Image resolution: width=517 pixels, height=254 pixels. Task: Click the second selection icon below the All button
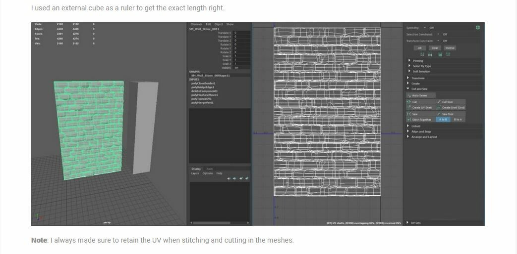tap(430, 54)
